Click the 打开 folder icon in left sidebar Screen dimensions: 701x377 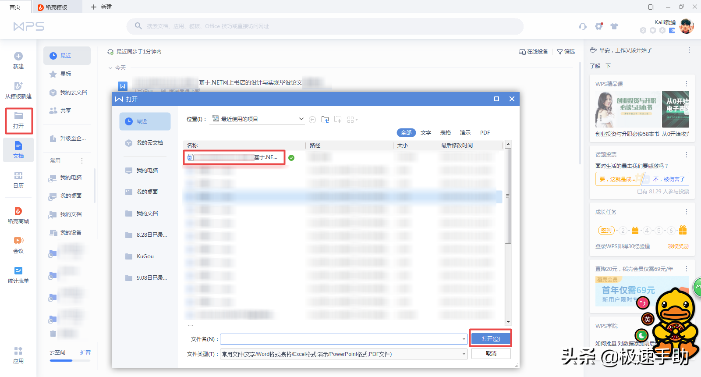click(x=18, y=116)
